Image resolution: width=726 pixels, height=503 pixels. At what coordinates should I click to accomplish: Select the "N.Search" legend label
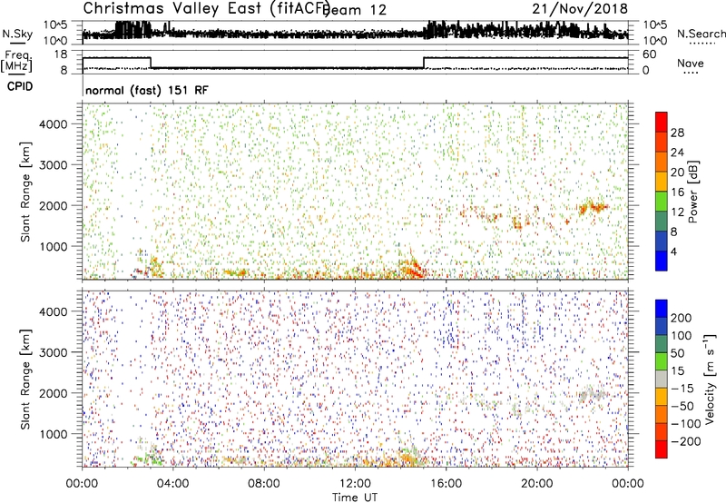701,34
